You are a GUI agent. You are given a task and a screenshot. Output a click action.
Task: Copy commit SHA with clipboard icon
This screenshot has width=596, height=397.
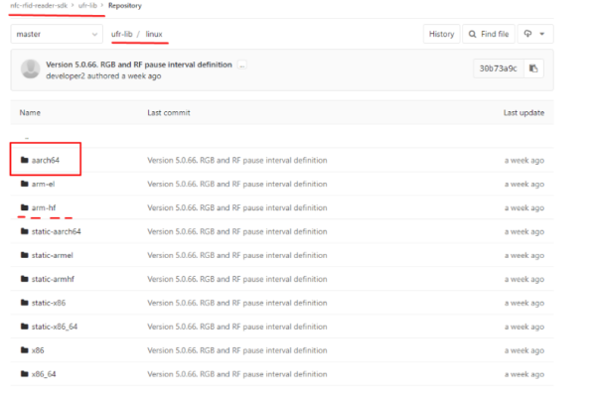[533, 68]
